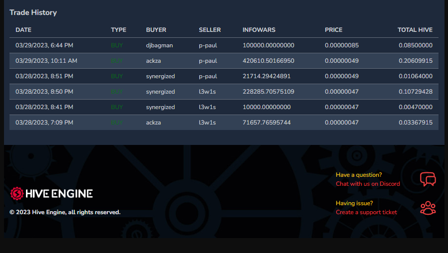Click BUY type in 6:44 PM row

tap(117, 45)
